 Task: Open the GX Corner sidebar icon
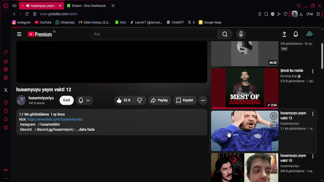(x=6, y=170)
